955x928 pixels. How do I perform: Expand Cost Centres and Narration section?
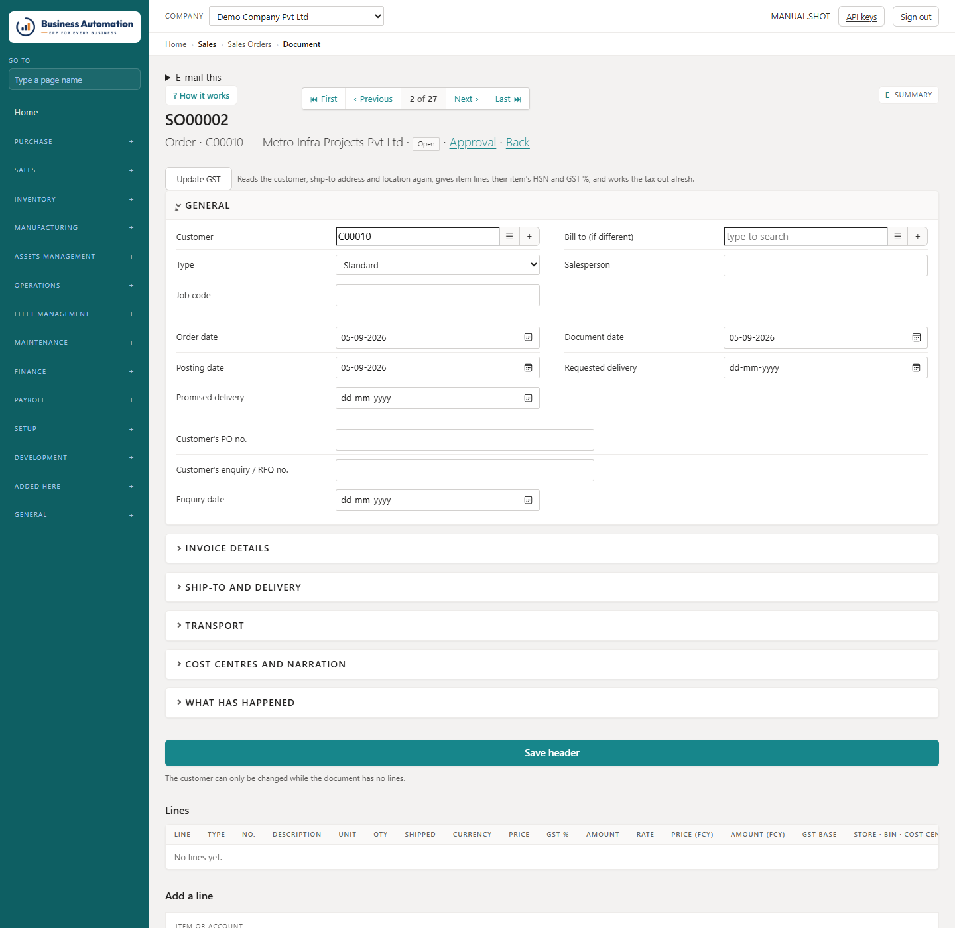[552, 664]
